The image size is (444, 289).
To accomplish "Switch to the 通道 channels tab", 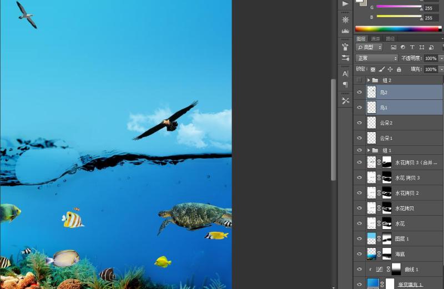I will point(376,38).
